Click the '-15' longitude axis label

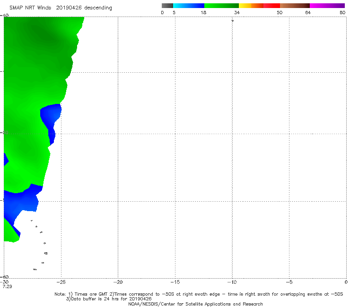pyautogui.click(x=175, y=282)
